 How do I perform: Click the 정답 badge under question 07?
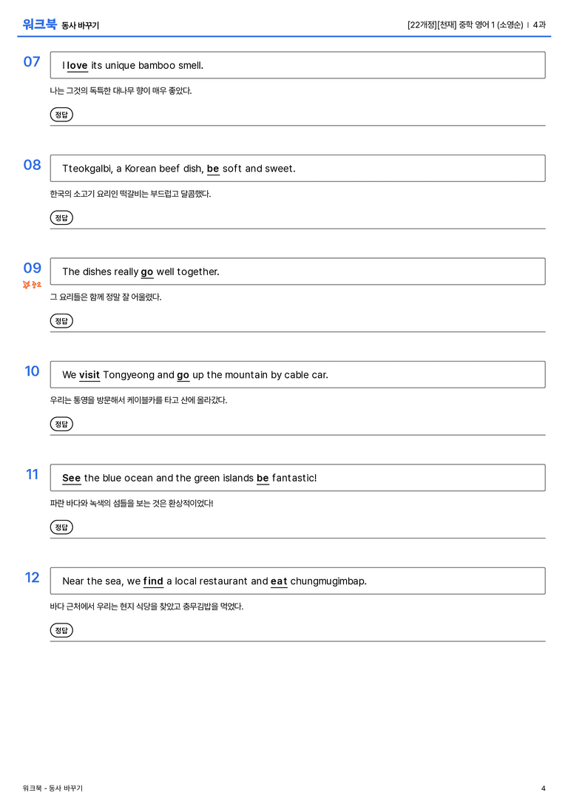pos(61,115)
